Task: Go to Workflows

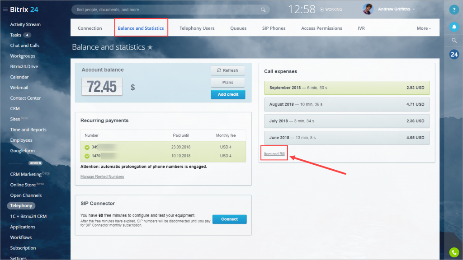Action: (21, 237)
